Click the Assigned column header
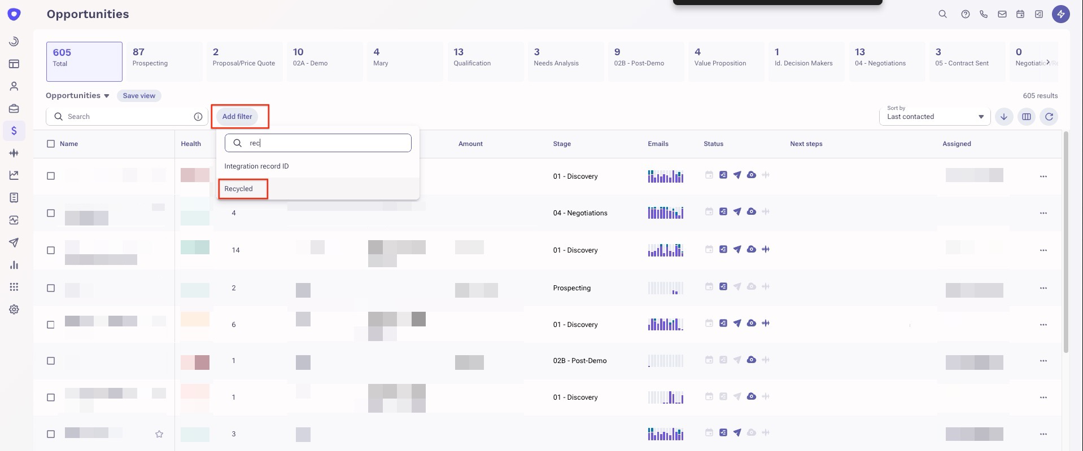This screenshot has width=1083, height=451. click(957, 144)
